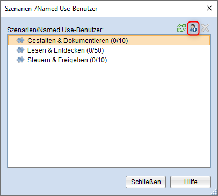Screen dimensions: 218x196
Task: Click the (0/10) count after Steuern & Freigeben
Action: (x=98, y=60)
